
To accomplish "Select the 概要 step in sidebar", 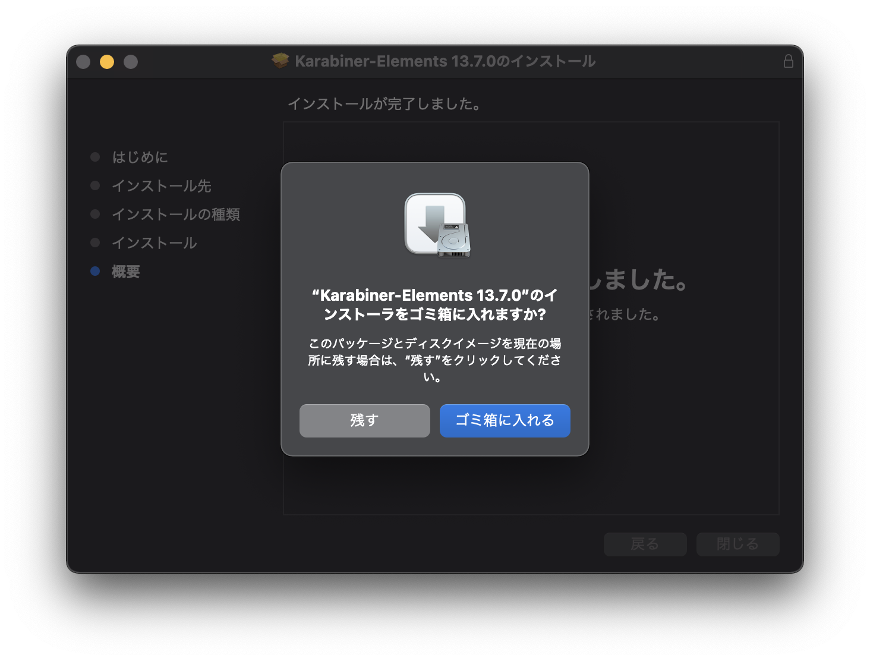I will click(115, 271).
